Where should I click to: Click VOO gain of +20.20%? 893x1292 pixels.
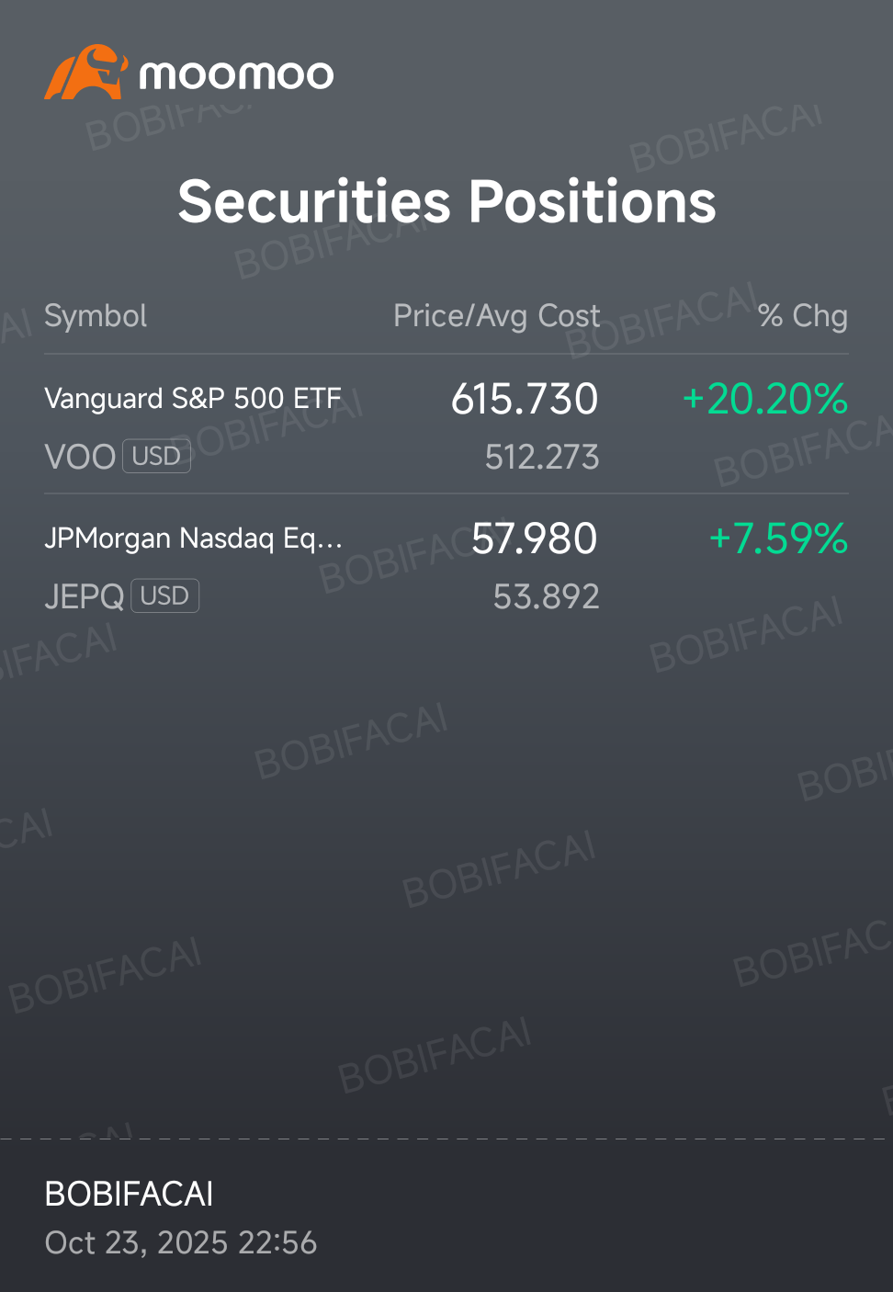pos(764,399)
